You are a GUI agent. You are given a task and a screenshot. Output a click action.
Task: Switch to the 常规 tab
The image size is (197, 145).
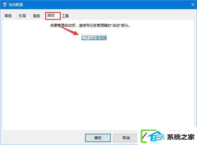(x=8, y=16)
